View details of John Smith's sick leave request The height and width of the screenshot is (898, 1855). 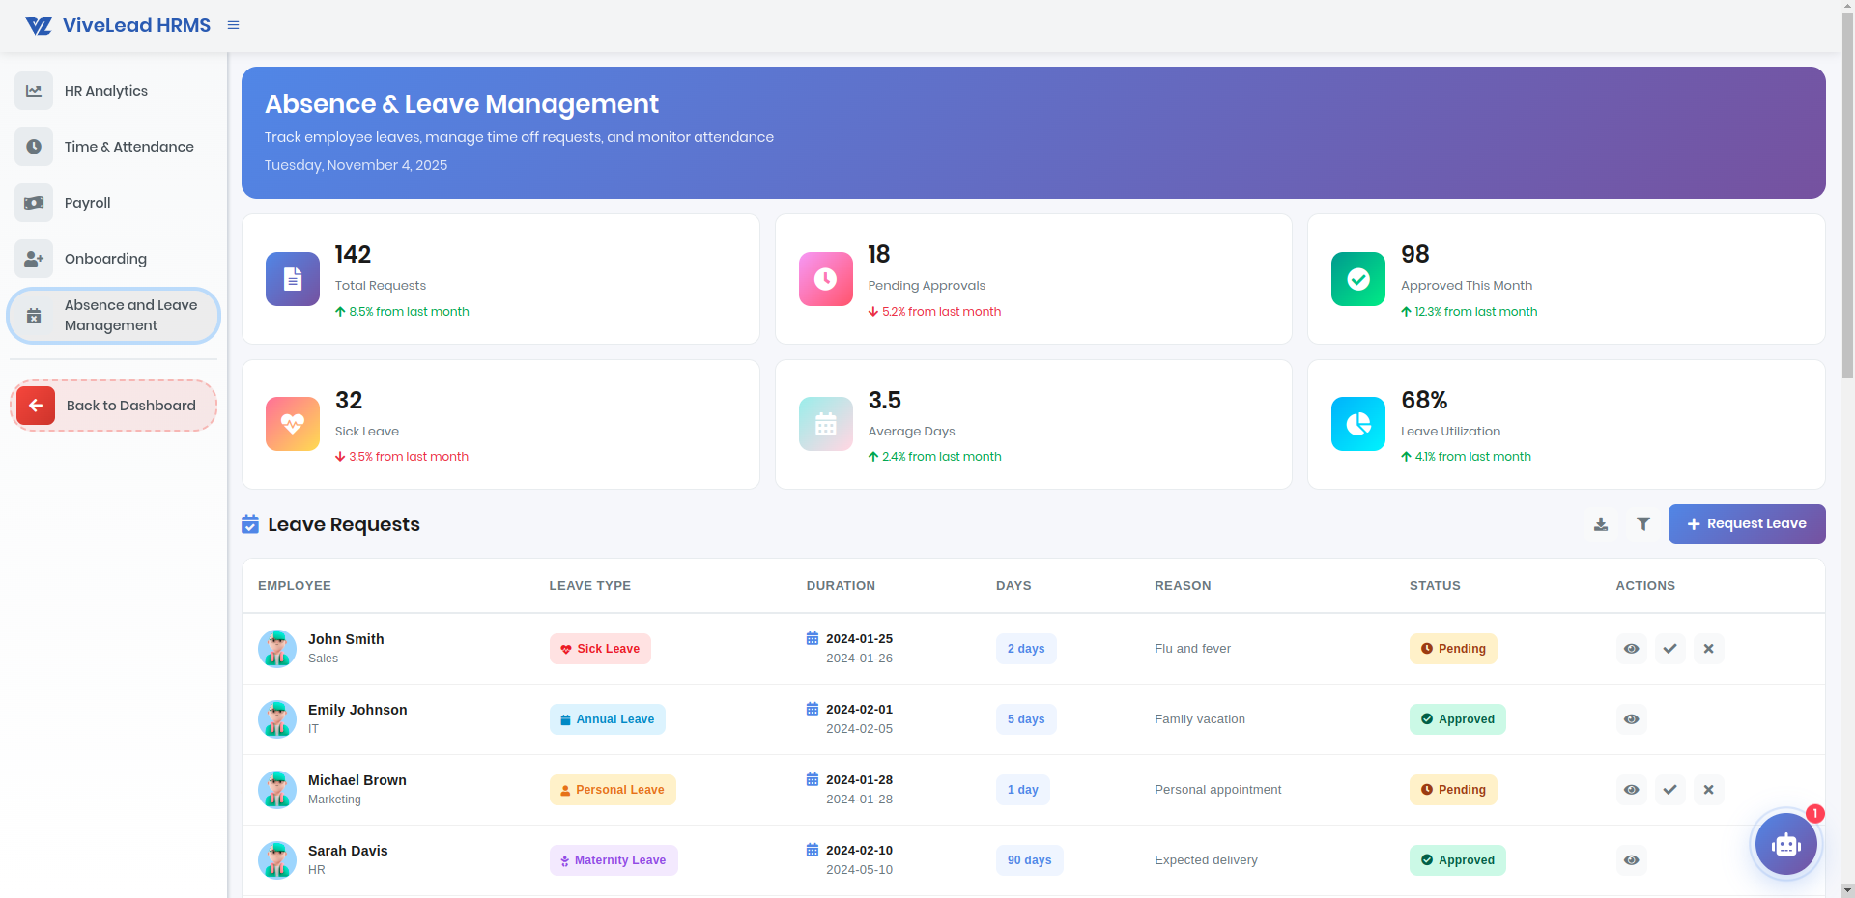click(1632, 649)
